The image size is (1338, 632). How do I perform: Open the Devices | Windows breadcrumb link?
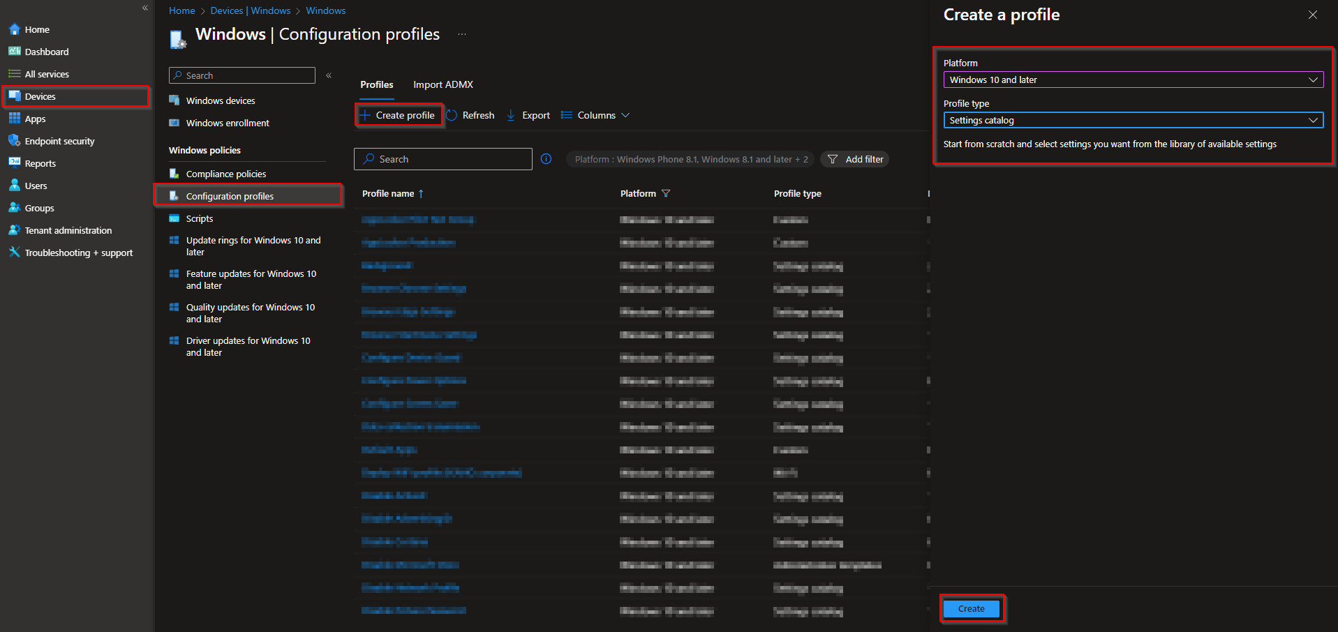coord(251,10)
